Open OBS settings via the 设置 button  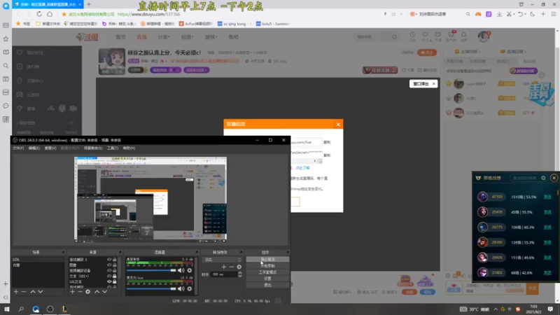click(x=267, y=279)
